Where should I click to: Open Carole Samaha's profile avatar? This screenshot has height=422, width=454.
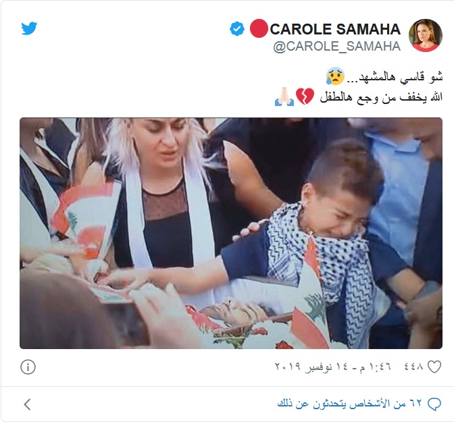(425, 35)
